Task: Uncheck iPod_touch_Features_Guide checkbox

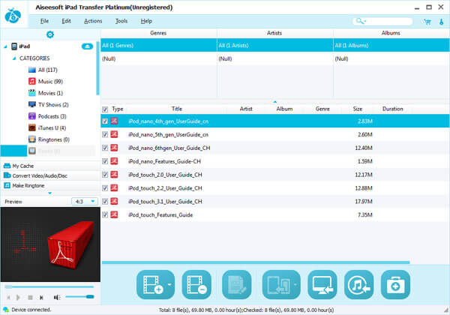Action: pos(105,214)
